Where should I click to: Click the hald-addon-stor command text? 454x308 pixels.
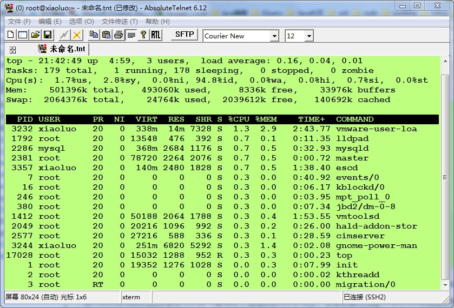tap(377, 226)
